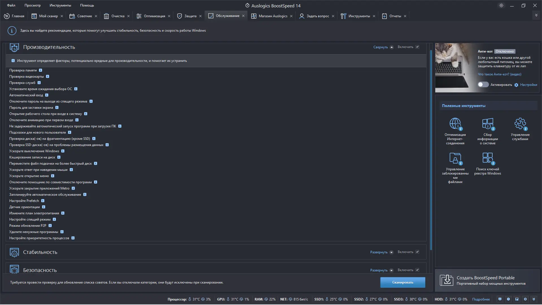Open the Что такое Анти-кот video link
This screenshot has width=542, height=305.
click(x=499, y=74)
